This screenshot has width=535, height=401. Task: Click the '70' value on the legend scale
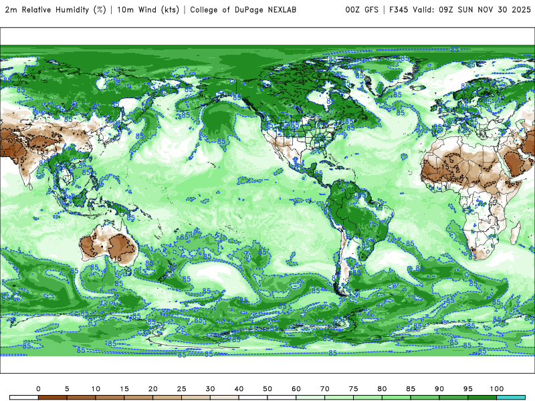(x=325, y=389)
